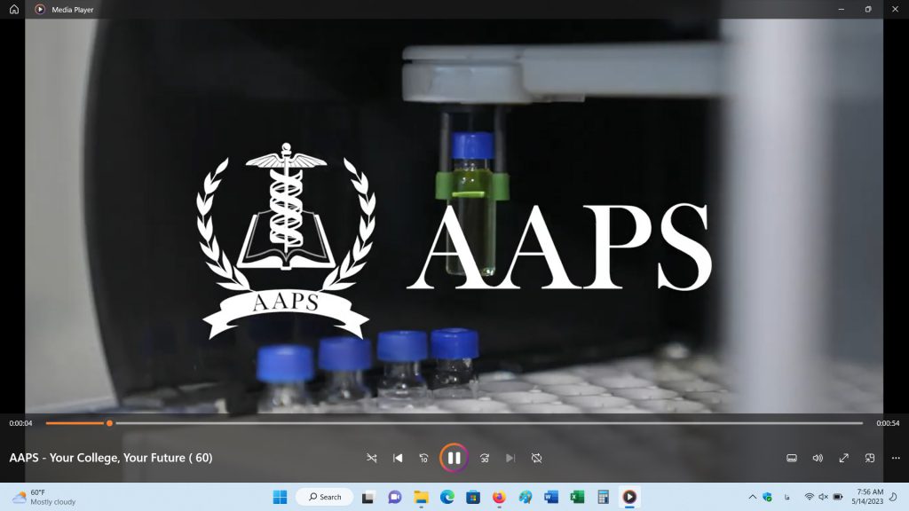The height and width of the screenshot is (511, 909).
Task: Open the Wi-Fi network settings icon
Action: tap(810, 497)
